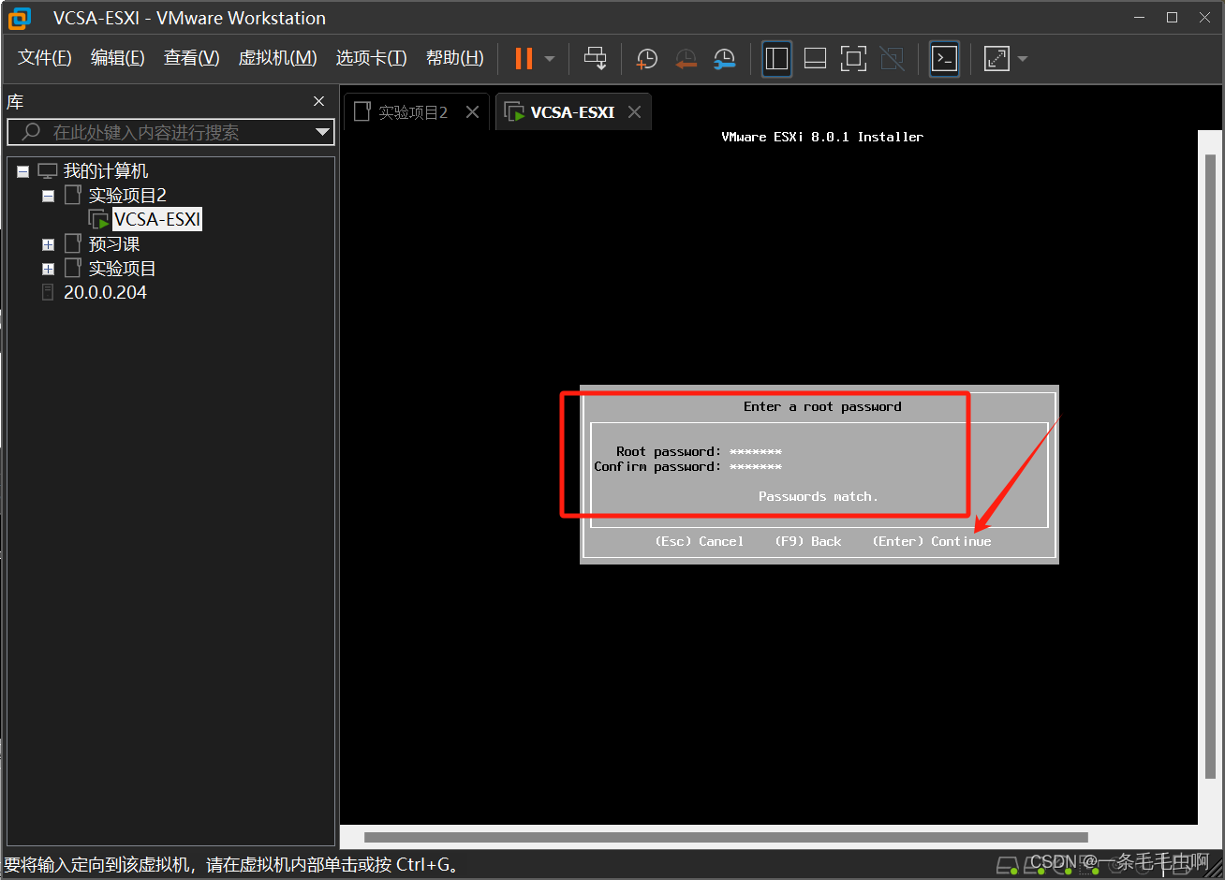Click (F9) Back in the installer

point(808,541)
